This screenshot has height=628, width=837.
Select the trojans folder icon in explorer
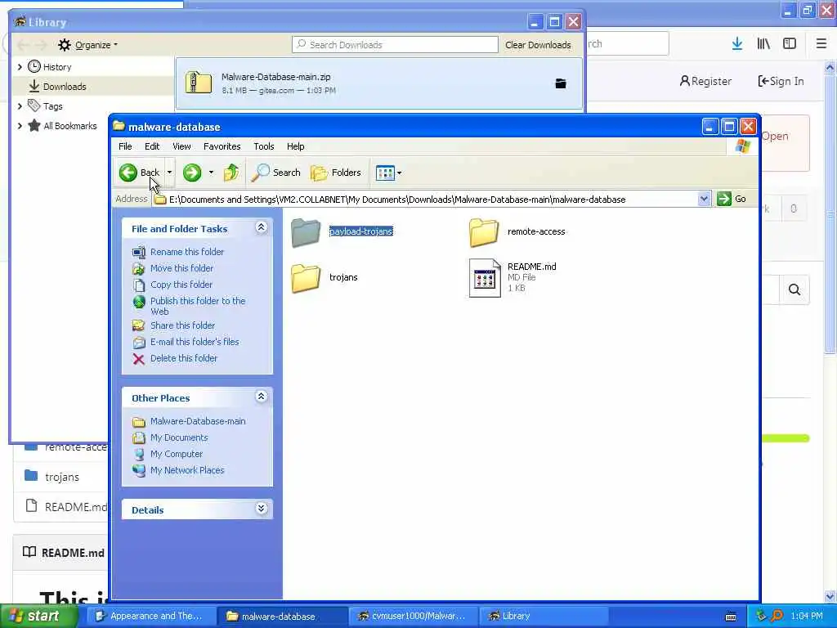coord(306,278)
